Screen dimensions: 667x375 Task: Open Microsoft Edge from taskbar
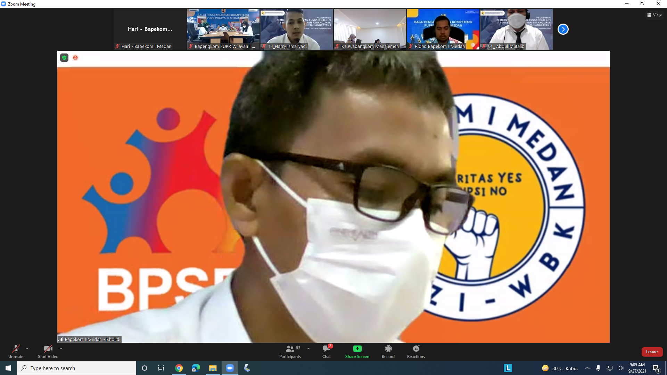click(196, 368)
